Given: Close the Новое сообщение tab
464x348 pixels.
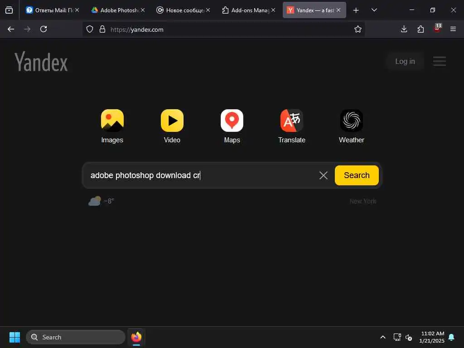Looking at the screenshot, I should click(208, 10).
